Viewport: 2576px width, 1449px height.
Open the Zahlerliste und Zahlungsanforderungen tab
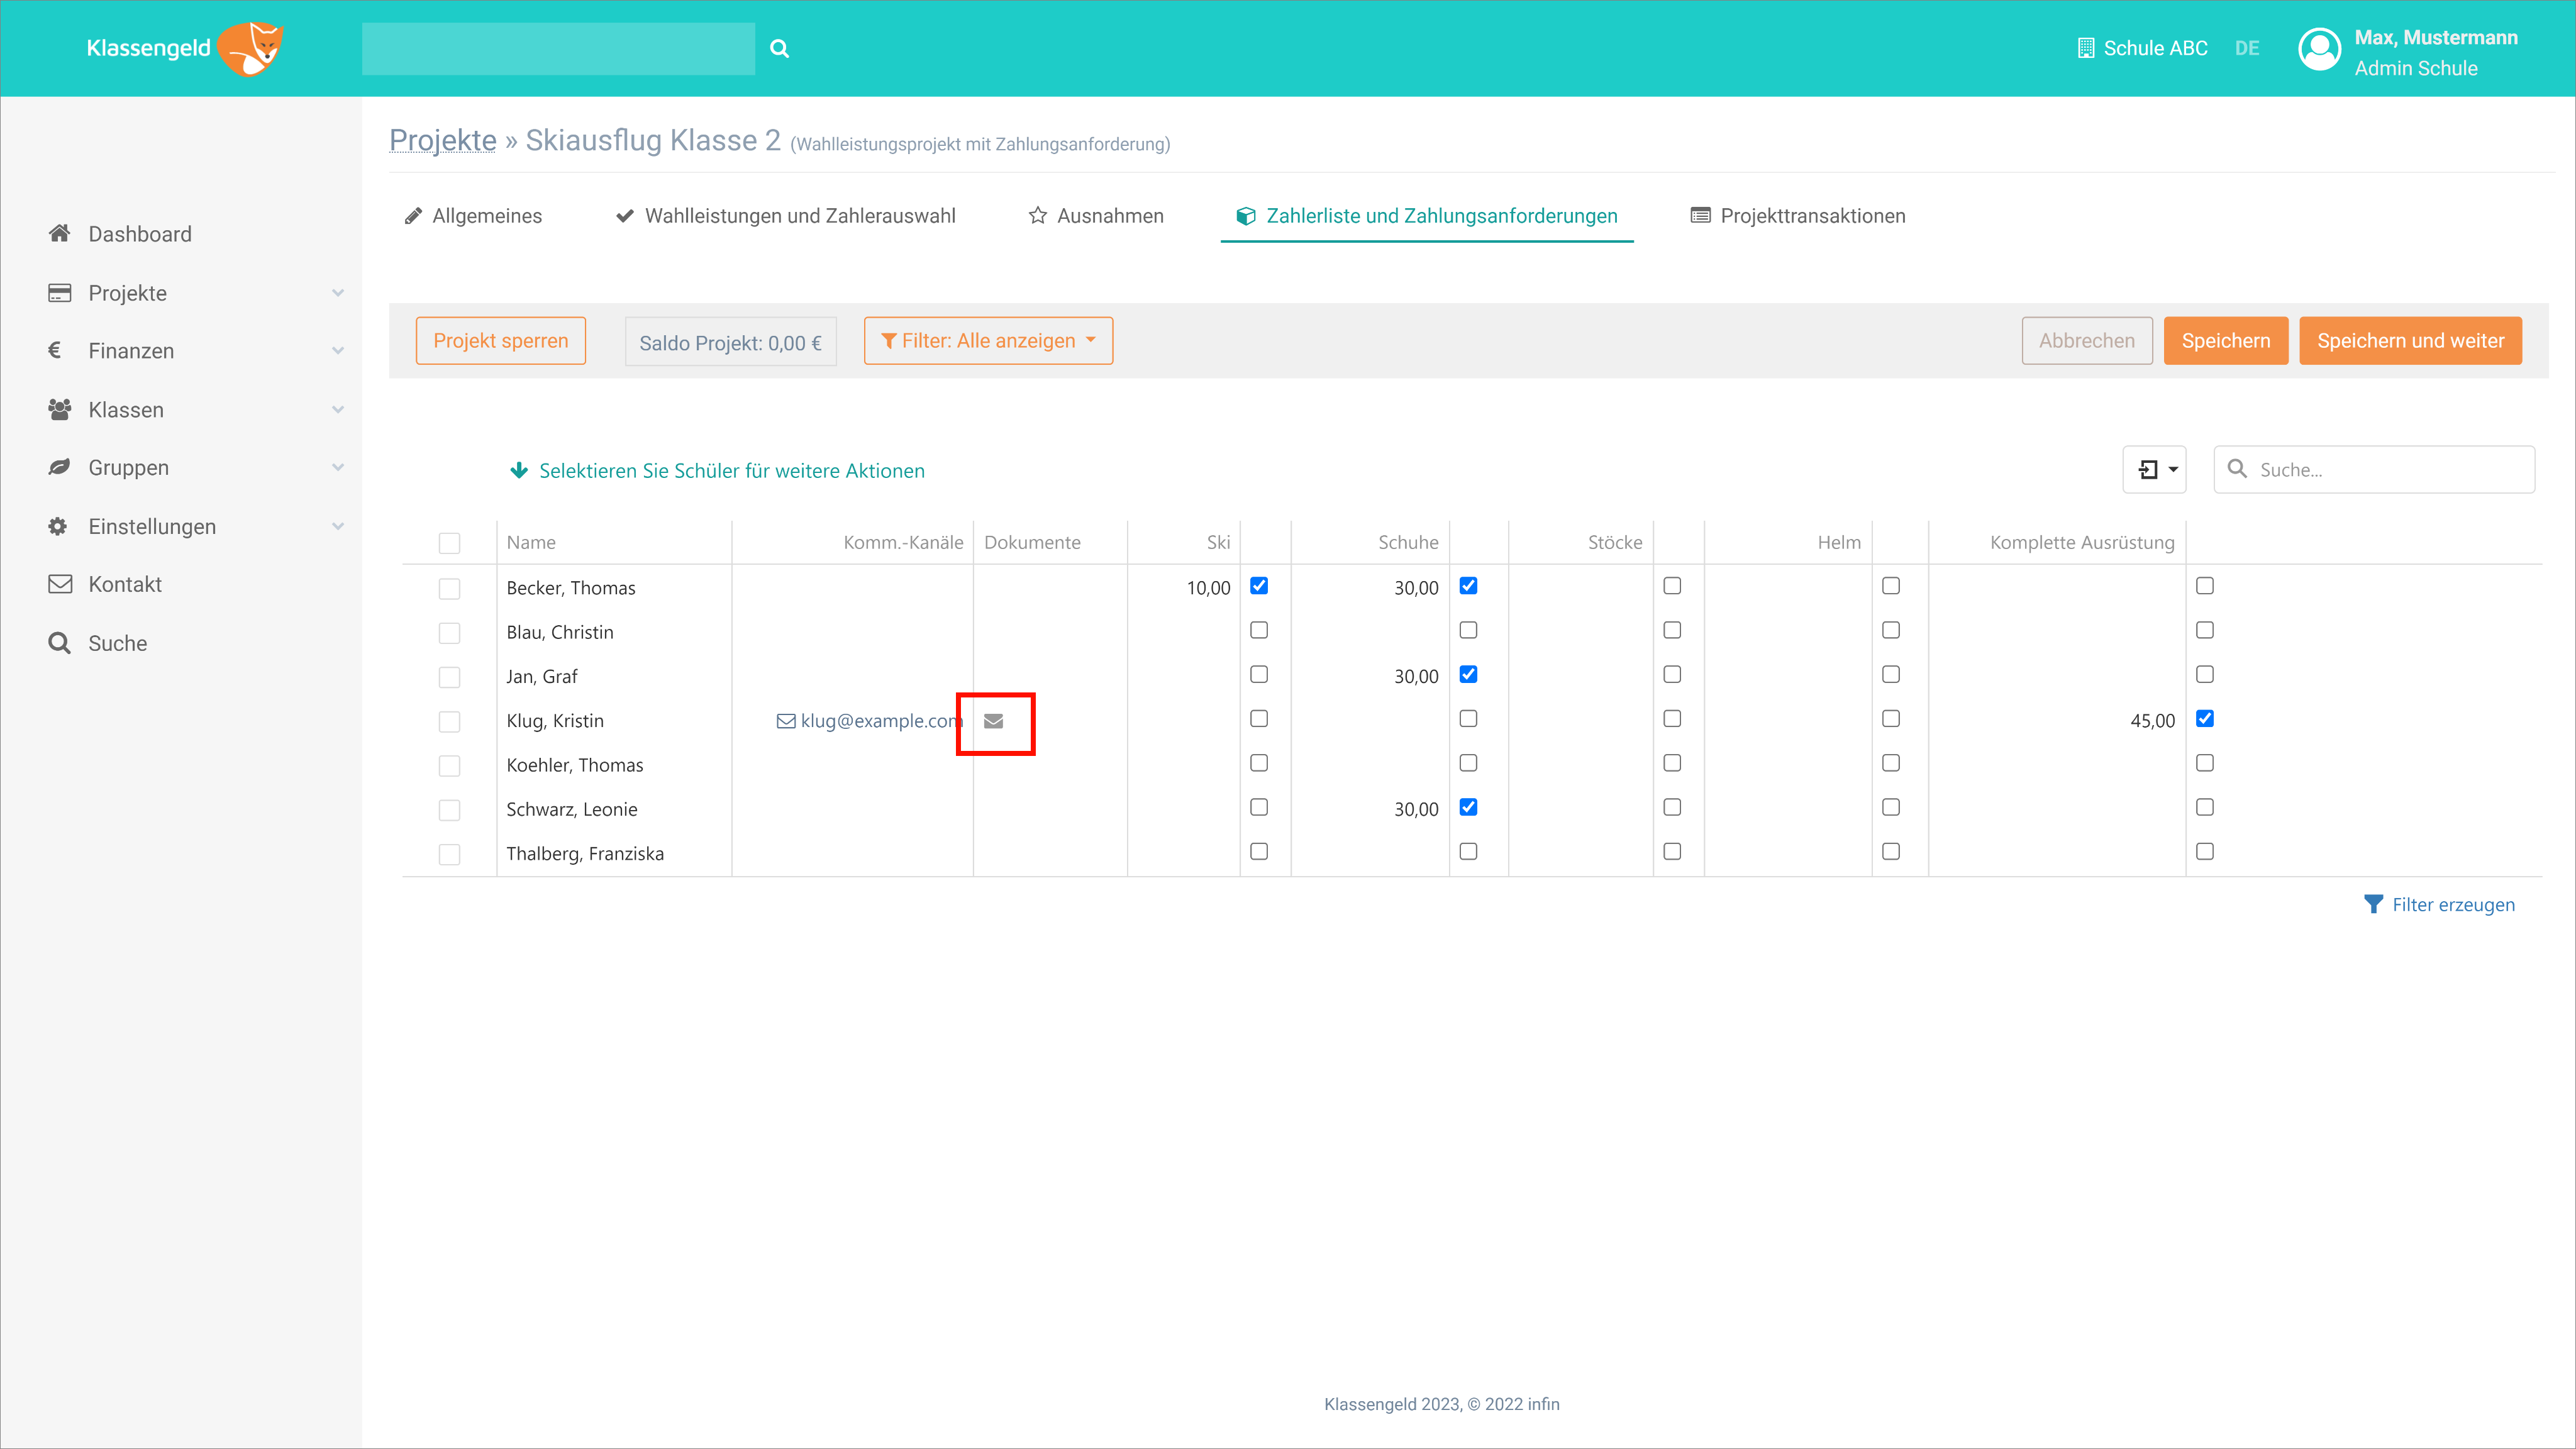coord(1427,216)
